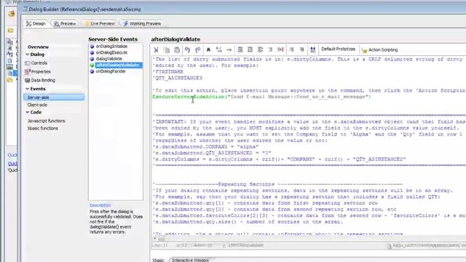
Task: Click the Controls icon in Dialog section
Action: pyautogui.click(x=28, y=63)
